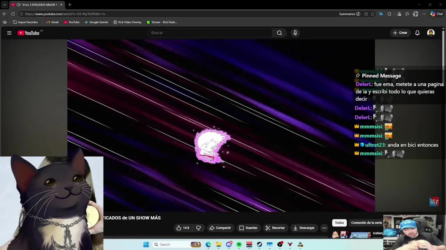
Task: Like the video with 14 k likes
Action: (183, 228)
